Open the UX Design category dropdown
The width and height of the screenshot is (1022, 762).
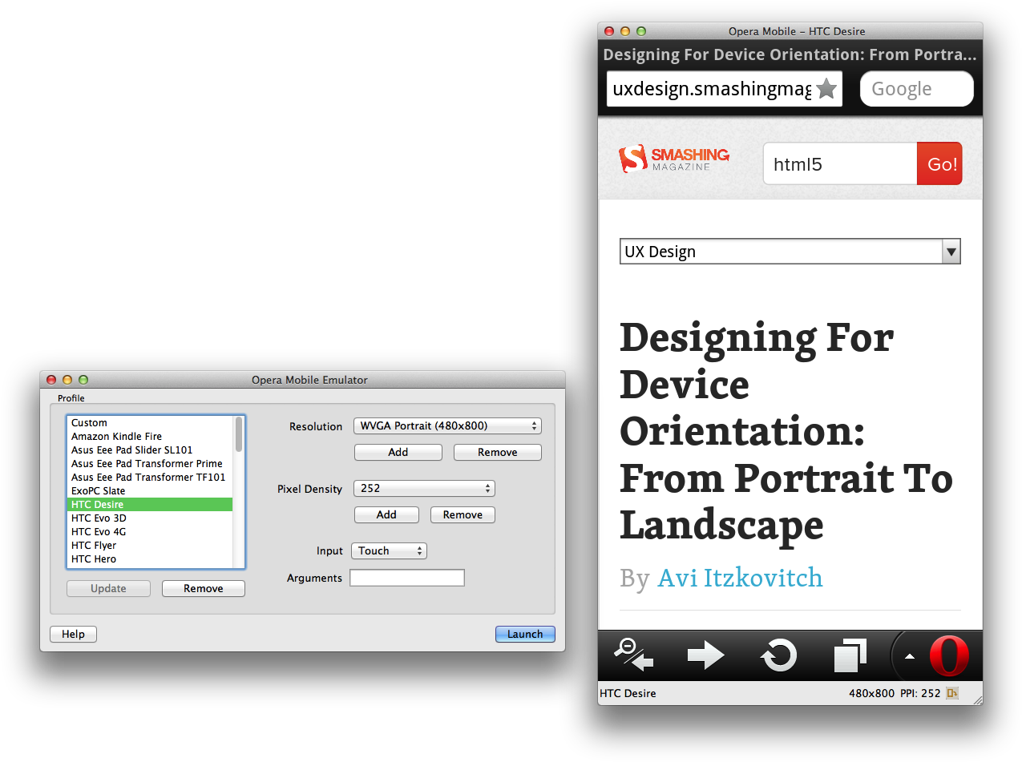coord(790,252)
